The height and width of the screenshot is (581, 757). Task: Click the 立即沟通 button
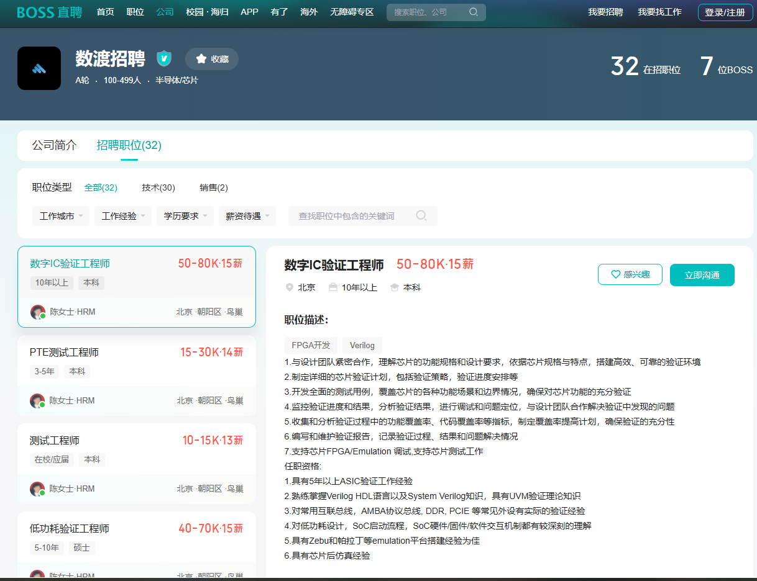coord(702,275)
